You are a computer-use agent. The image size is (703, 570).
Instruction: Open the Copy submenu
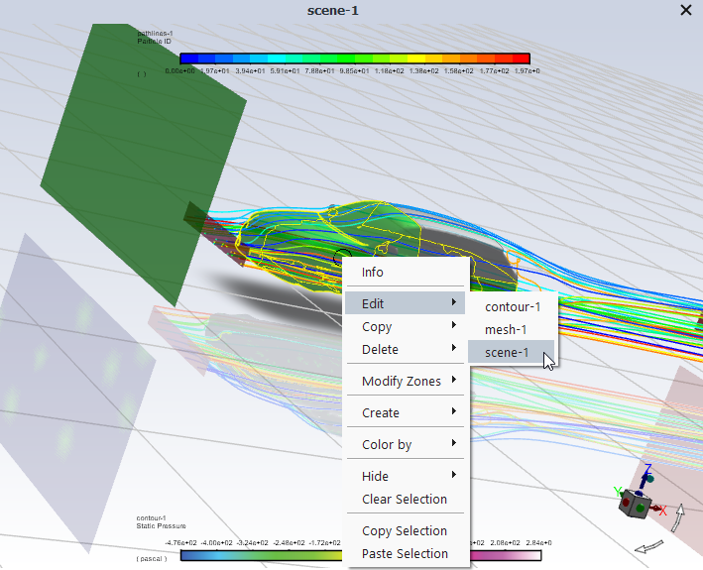point(406,326)
